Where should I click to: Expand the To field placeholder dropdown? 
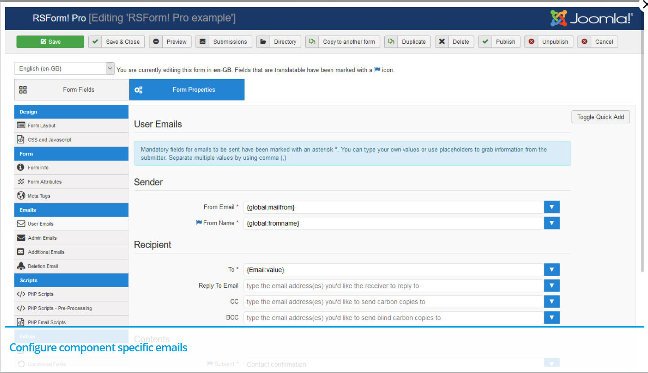tap(552, 269)
